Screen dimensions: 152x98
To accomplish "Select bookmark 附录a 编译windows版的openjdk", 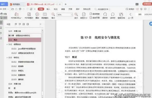I will tap(22, 93).
